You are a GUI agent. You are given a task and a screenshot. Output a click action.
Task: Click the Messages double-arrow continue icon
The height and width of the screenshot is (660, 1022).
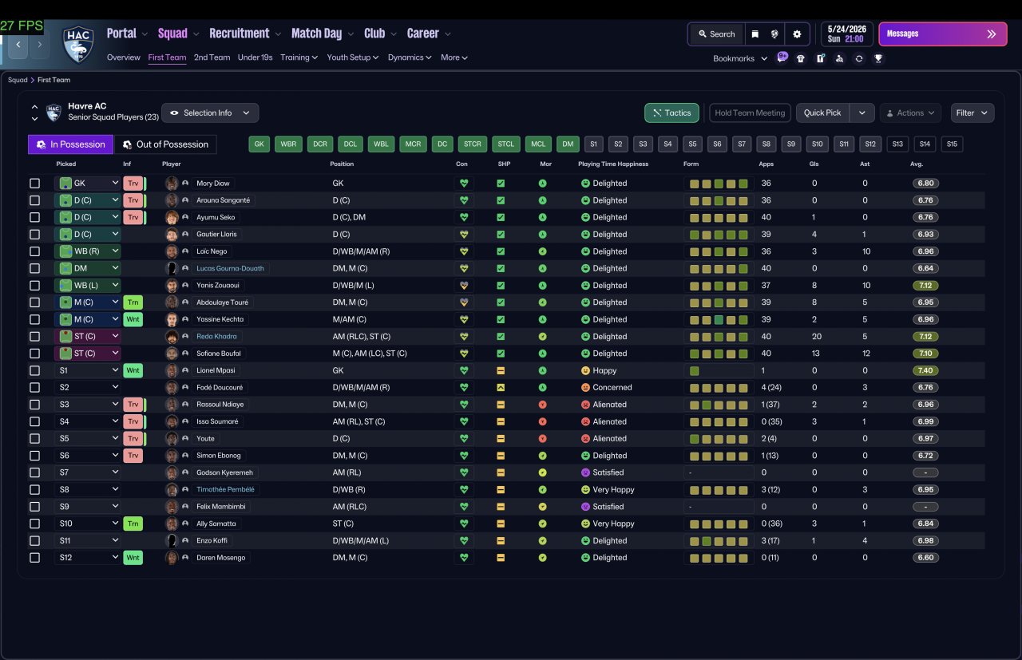tap(992, 34)
